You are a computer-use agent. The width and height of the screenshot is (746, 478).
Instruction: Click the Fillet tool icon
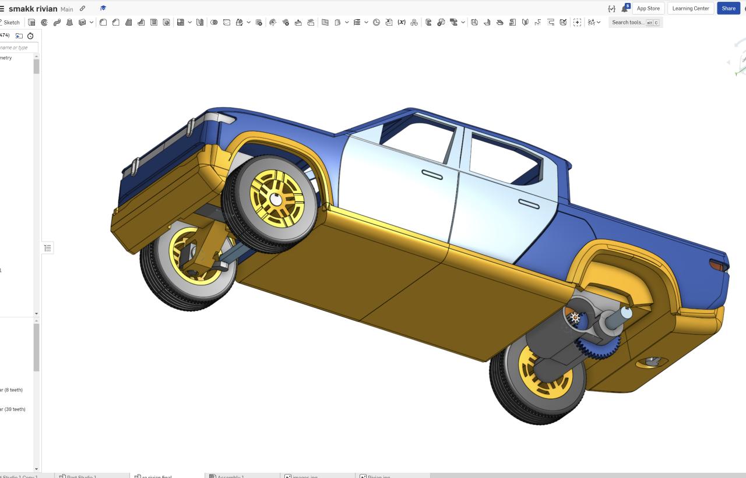pyautogui.click(x=103, y=22)
